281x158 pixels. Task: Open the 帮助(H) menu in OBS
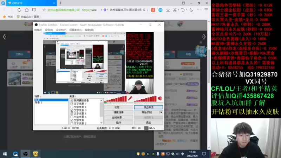89,30
